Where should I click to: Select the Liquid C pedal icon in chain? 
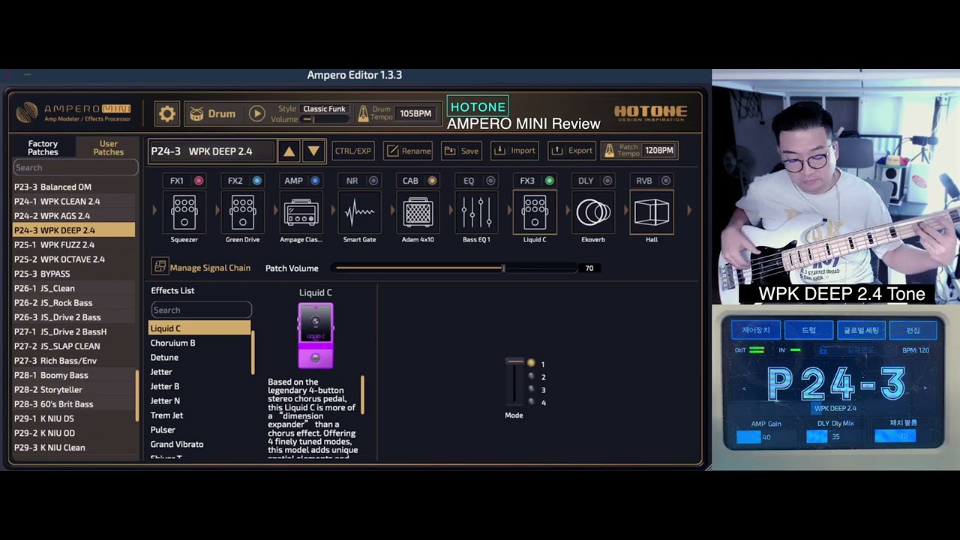[535, 213]
